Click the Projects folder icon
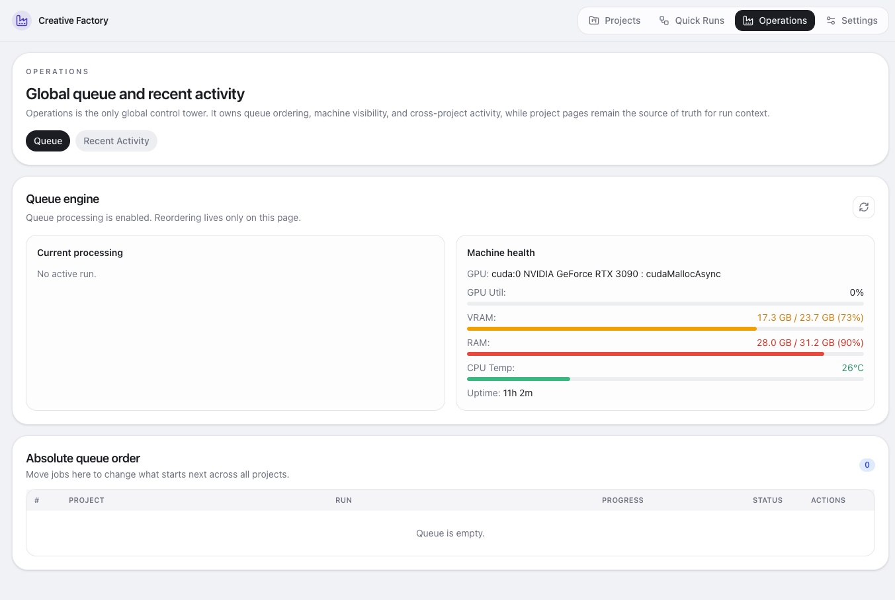Image resolution: width=895 pixels, height=600 pixels. (593, 21)
